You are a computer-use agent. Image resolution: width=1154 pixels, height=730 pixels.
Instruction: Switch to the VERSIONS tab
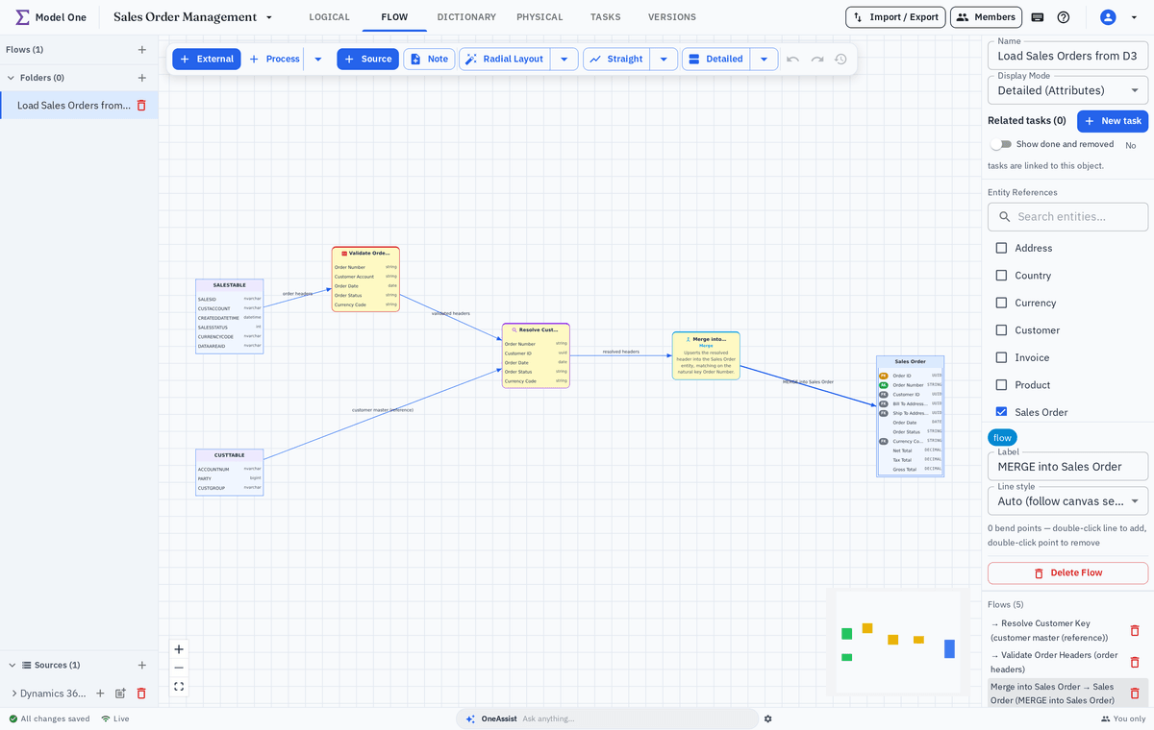671,17
